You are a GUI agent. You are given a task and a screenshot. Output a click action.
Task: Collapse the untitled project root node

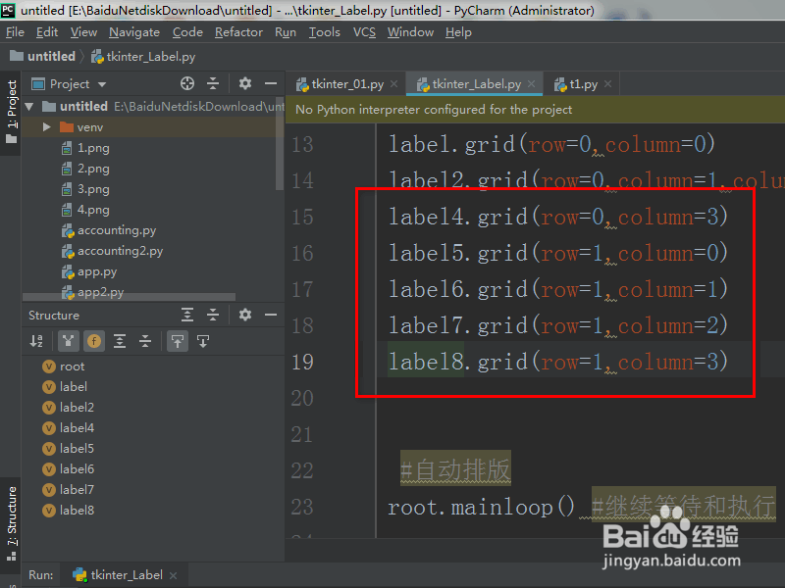[29, 107]
